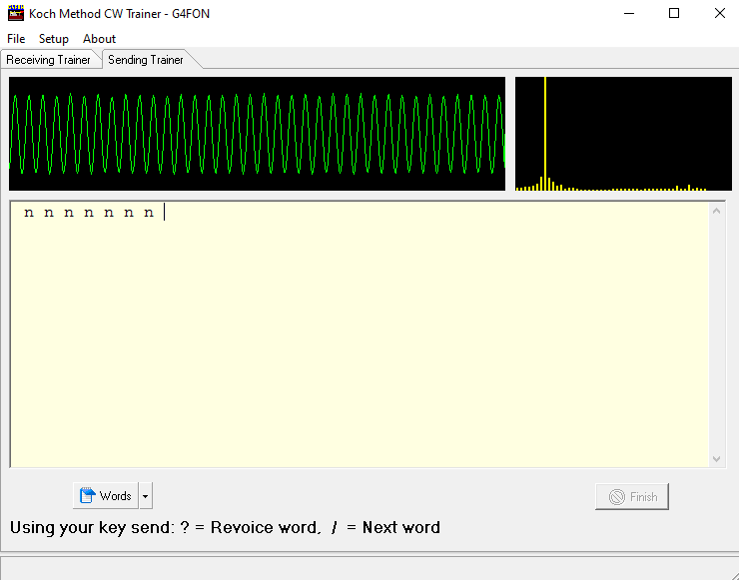739x580 pixels.
Task: Open the About menu
Action: (x=99, y=39)
